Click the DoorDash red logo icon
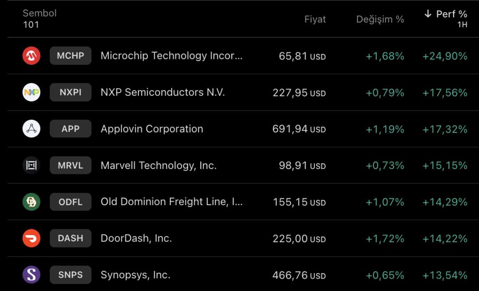The height and width of the screenshot is (291, 479). click(x=31, y=238)
